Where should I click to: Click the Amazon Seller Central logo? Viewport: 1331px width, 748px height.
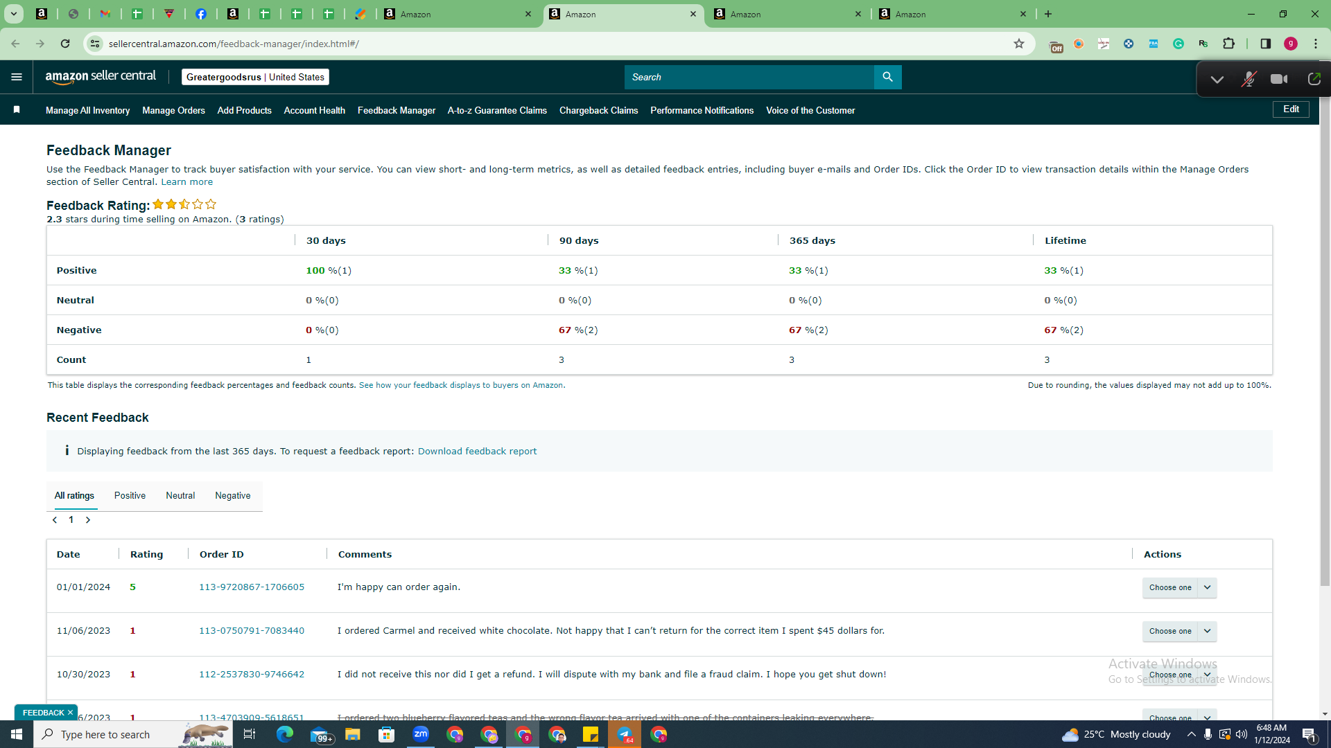pyautogui.click(x=101, y=77)
